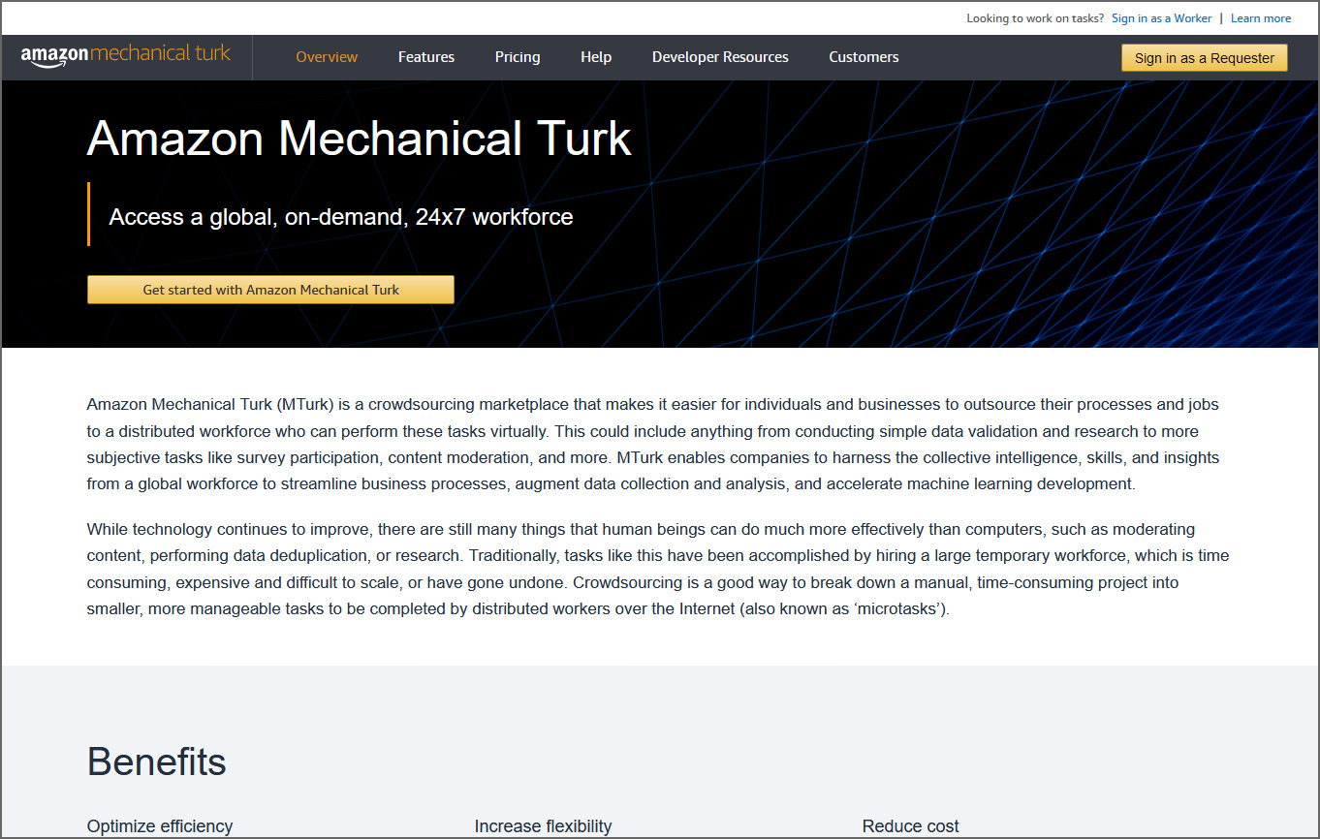Image resolution: width=1320 pixels, height=839 pixels.
Task: Select the Optimize efficiency heading
Action: pyautogui.click(x=160, y=826)
